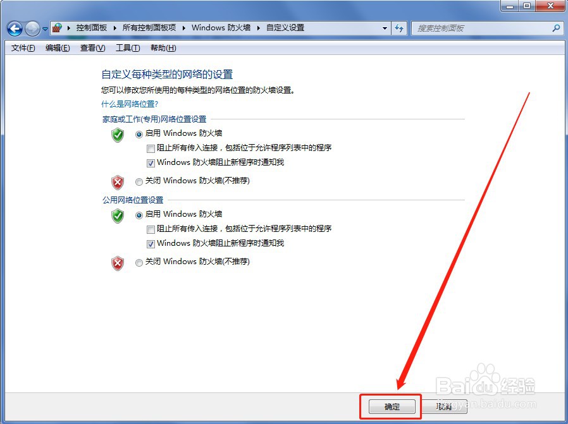Expand the arrow before 控制面板 breadcrumb
The width and height of the screenshot is (568, 424).
(x=69, y=28)
